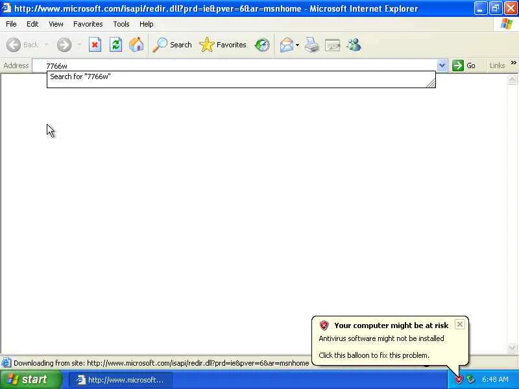Click the Mail envelope icon
This screenshot has height=389, width=519.
pyautogui.click(x=286, y=45)
